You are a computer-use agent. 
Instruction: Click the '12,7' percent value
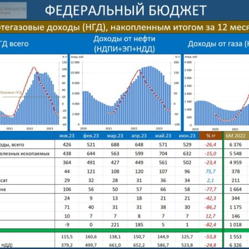[x=210, y=216]
